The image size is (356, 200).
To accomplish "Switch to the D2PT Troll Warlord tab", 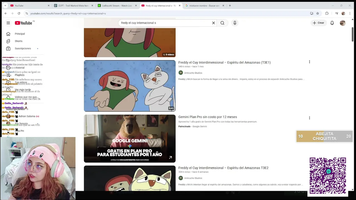I will tap(73, 6).
